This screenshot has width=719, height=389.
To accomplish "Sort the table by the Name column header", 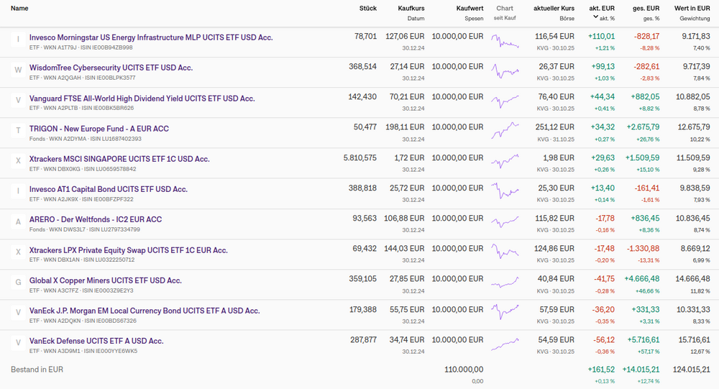I will click(x=19, y=9).
